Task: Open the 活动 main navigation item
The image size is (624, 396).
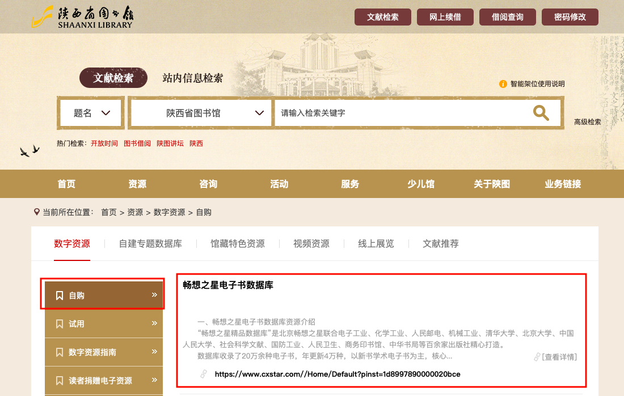Action: pos(279,184)
